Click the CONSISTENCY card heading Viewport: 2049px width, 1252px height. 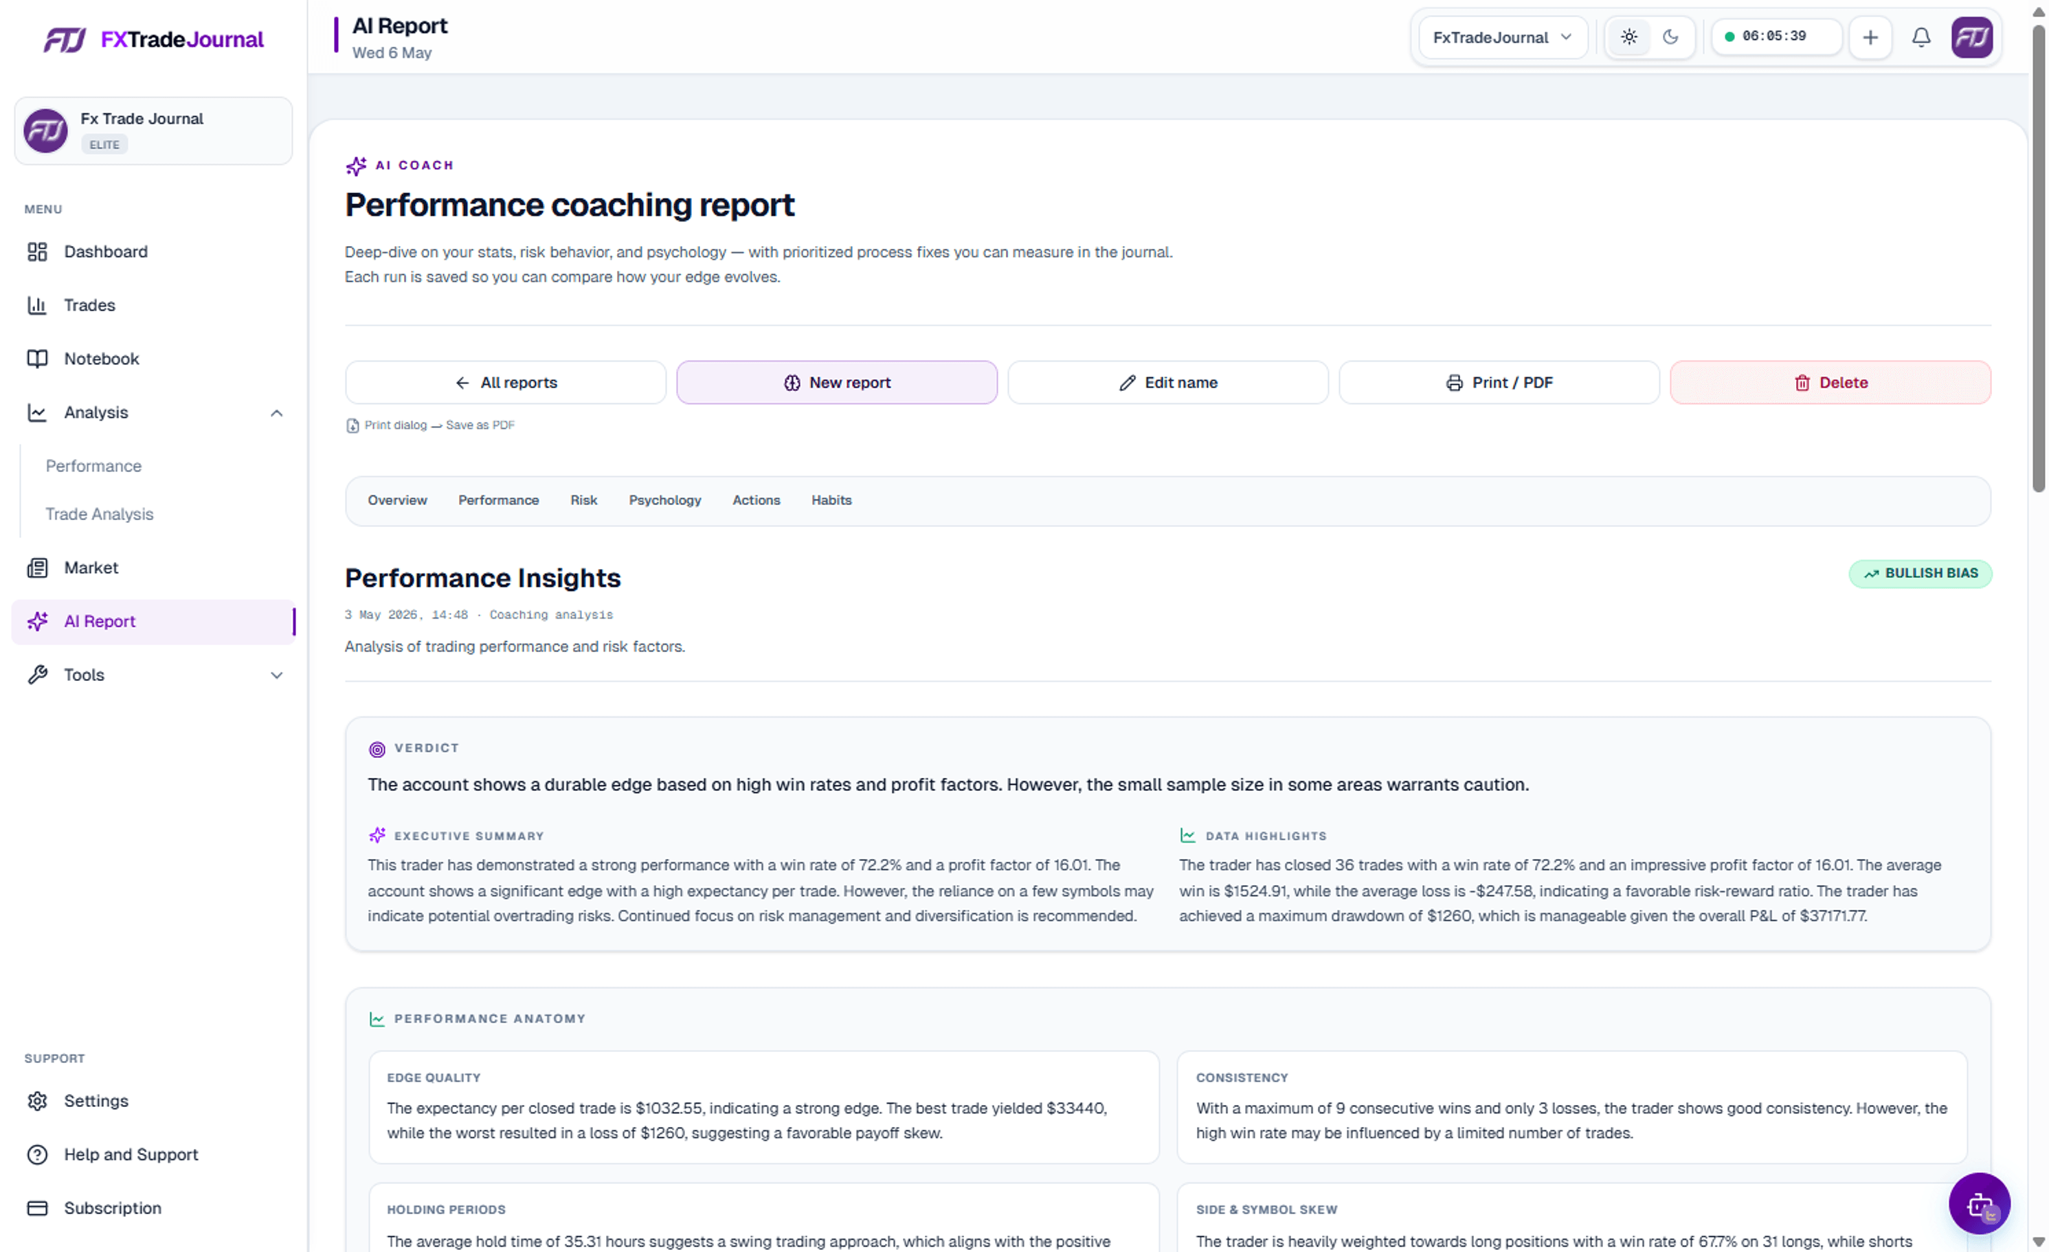click(1242, 1077)
